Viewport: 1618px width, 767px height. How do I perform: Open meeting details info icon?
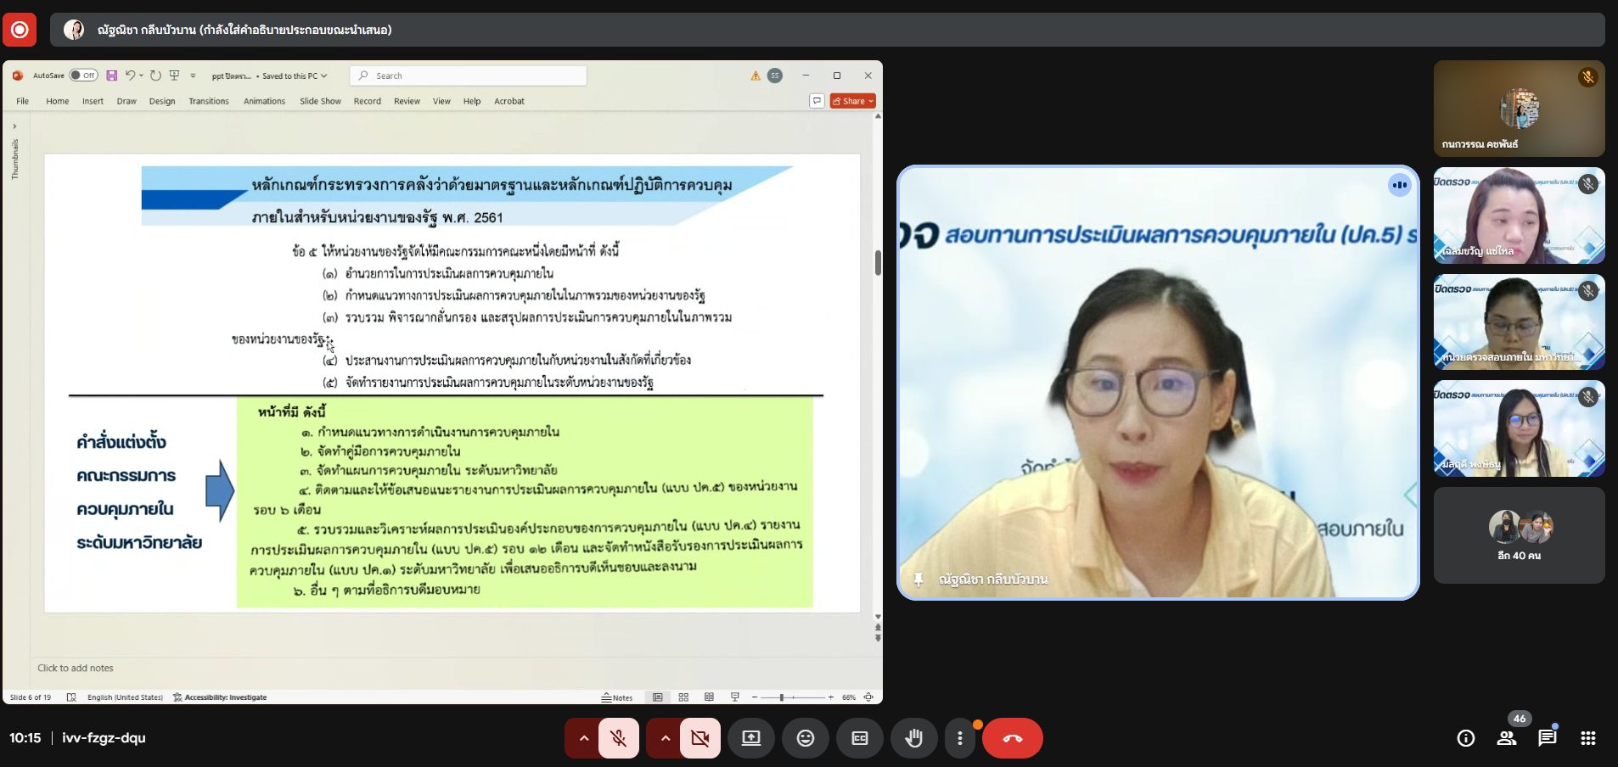(x=1466, y=738)
